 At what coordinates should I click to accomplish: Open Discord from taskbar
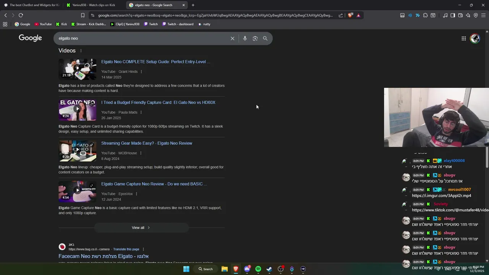tap(247, 269)
